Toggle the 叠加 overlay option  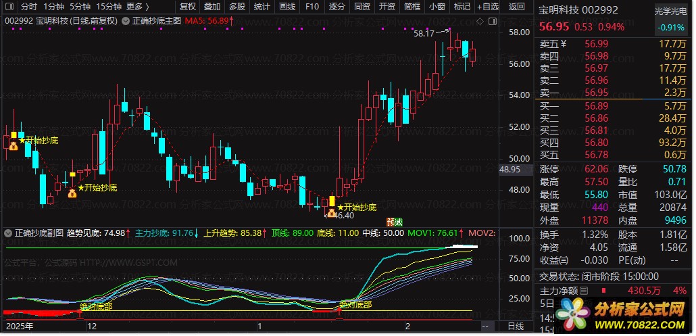(212, 7)
